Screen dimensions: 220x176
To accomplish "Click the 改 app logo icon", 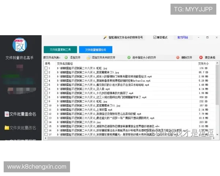I will click(x=20, y=45).
